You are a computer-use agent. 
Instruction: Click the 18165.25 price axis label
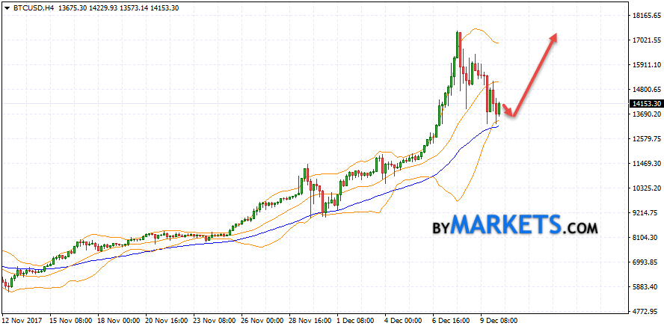646,16
